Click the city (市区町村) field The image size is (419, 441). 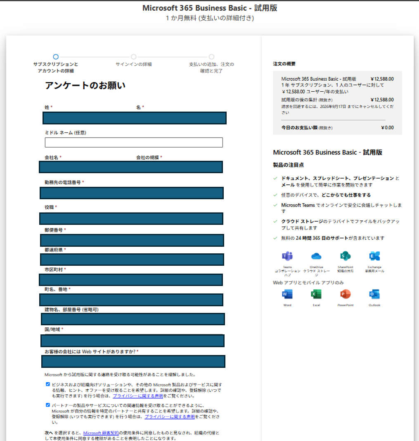131,280
